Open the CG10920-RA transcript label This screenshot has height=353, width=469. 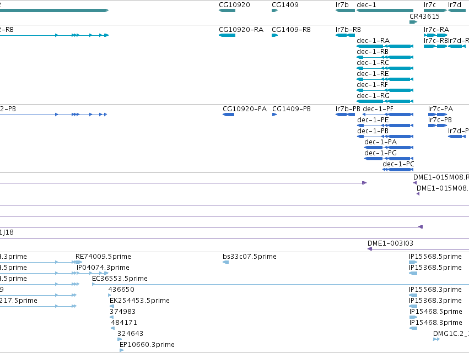[x=241, y=30]
